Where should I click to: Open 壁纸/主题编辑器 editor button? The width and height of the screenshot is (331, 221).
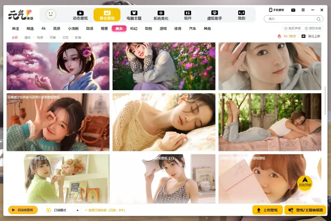305,210
